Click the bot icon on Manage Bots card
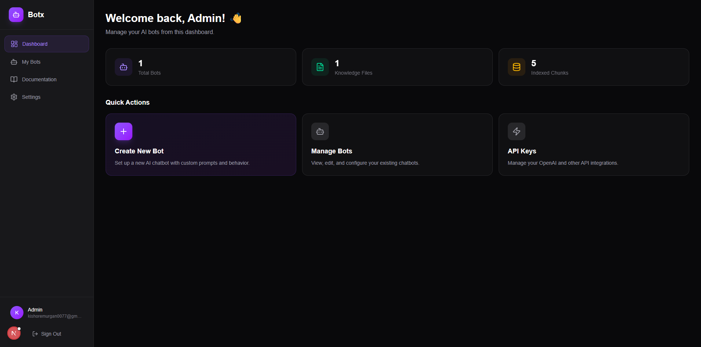Image resolution: width=701 pixels, height=347 pixels. pos(320,131)
